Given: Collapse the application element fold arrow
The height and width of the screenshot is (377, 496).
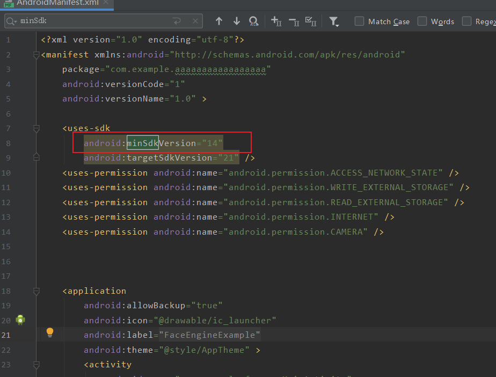Looking at the screenshot, I should click(x=36, y=291).
